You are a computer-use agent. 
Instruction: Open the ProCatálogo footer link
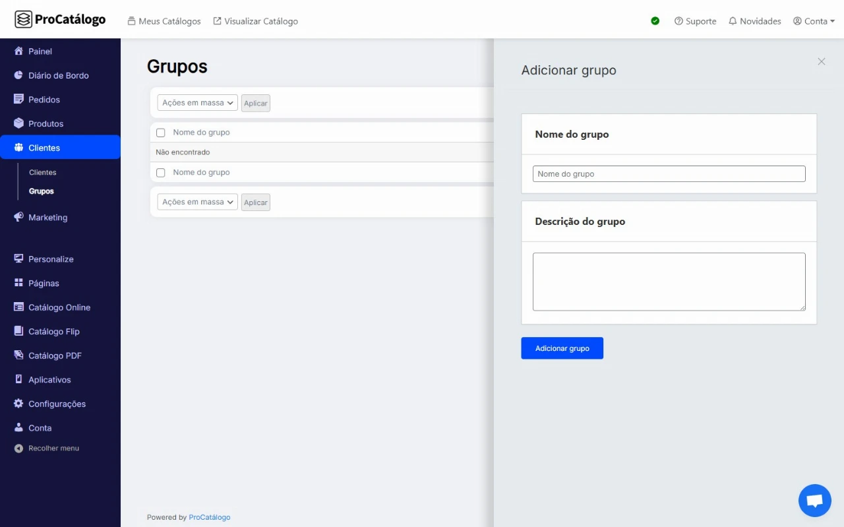[x=210, y=517]
